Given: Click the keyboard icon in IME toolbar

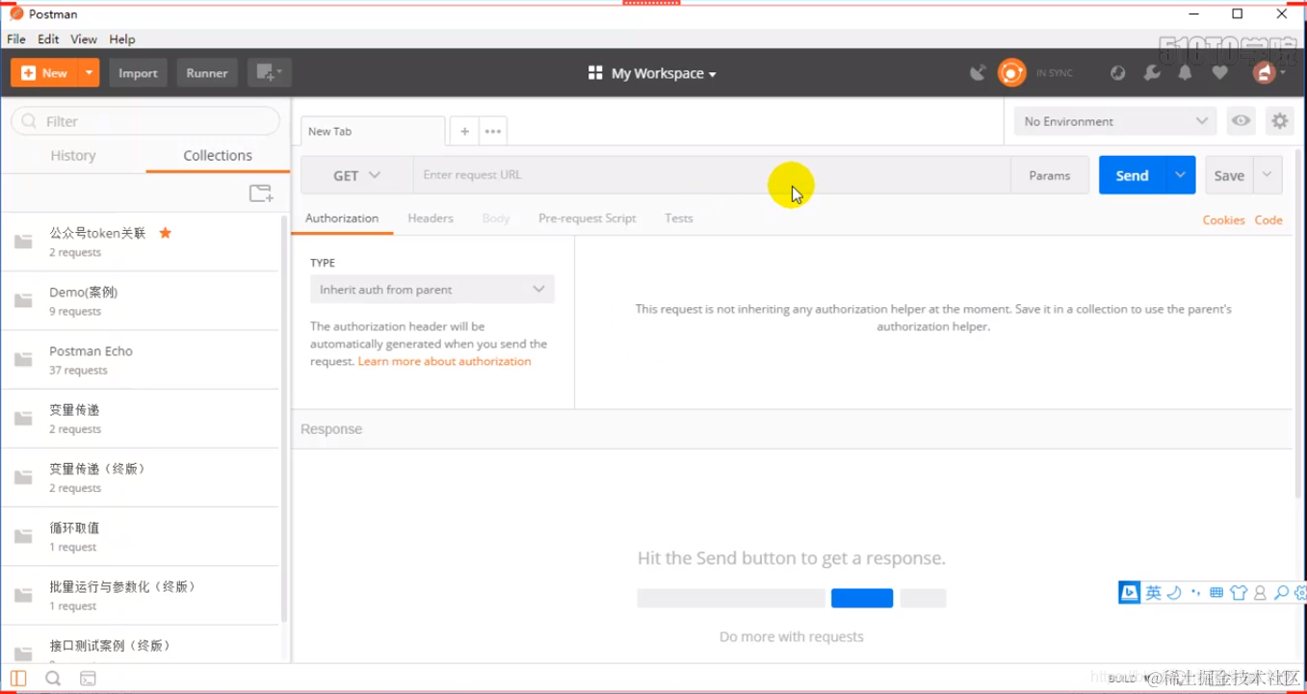Looking at the screenshot, I should [1216, 593].
